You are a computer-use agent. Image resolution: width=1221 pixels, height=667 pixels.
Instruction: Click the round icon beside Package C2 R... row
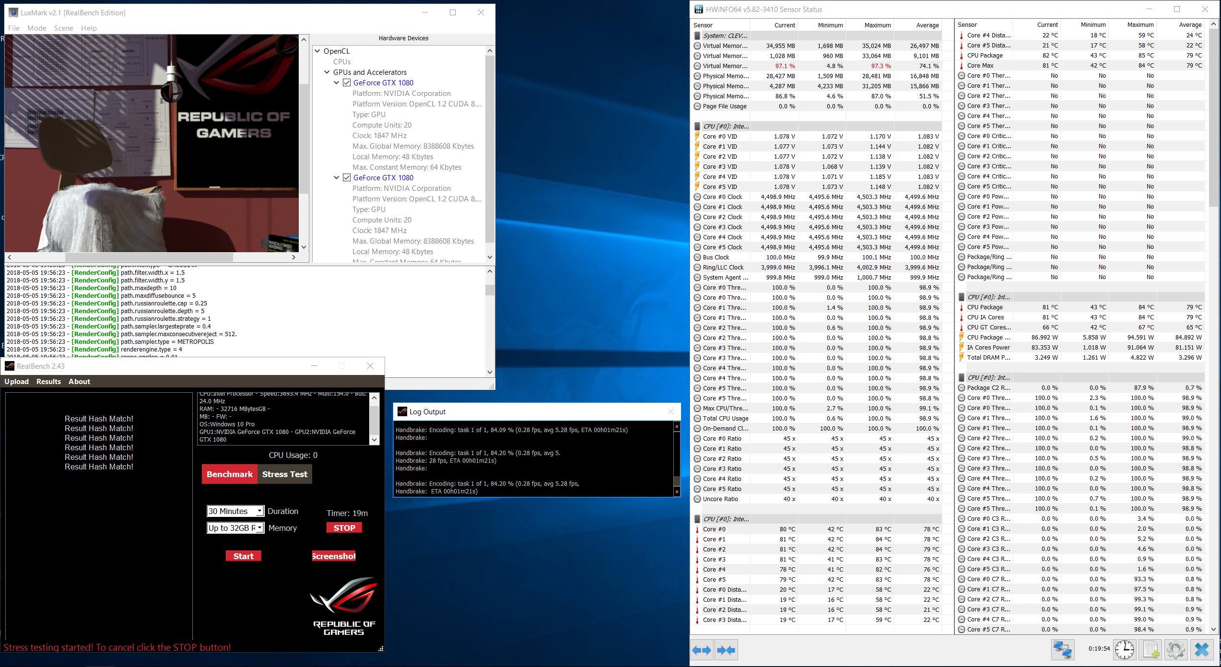pos(962,387)
